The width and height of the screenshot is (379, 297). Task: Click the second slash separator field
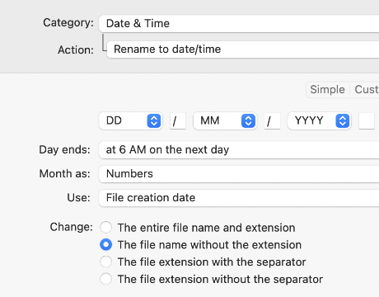[x=272, y=120]
